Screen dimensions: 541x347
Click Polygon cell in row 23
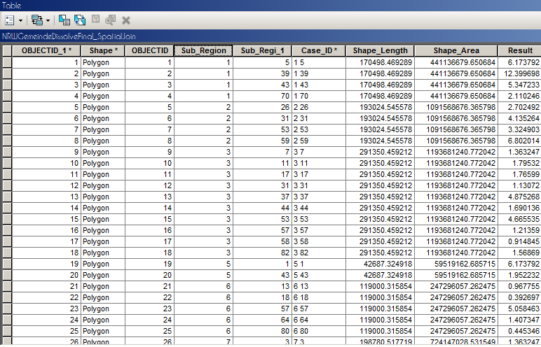click(103, 309)
